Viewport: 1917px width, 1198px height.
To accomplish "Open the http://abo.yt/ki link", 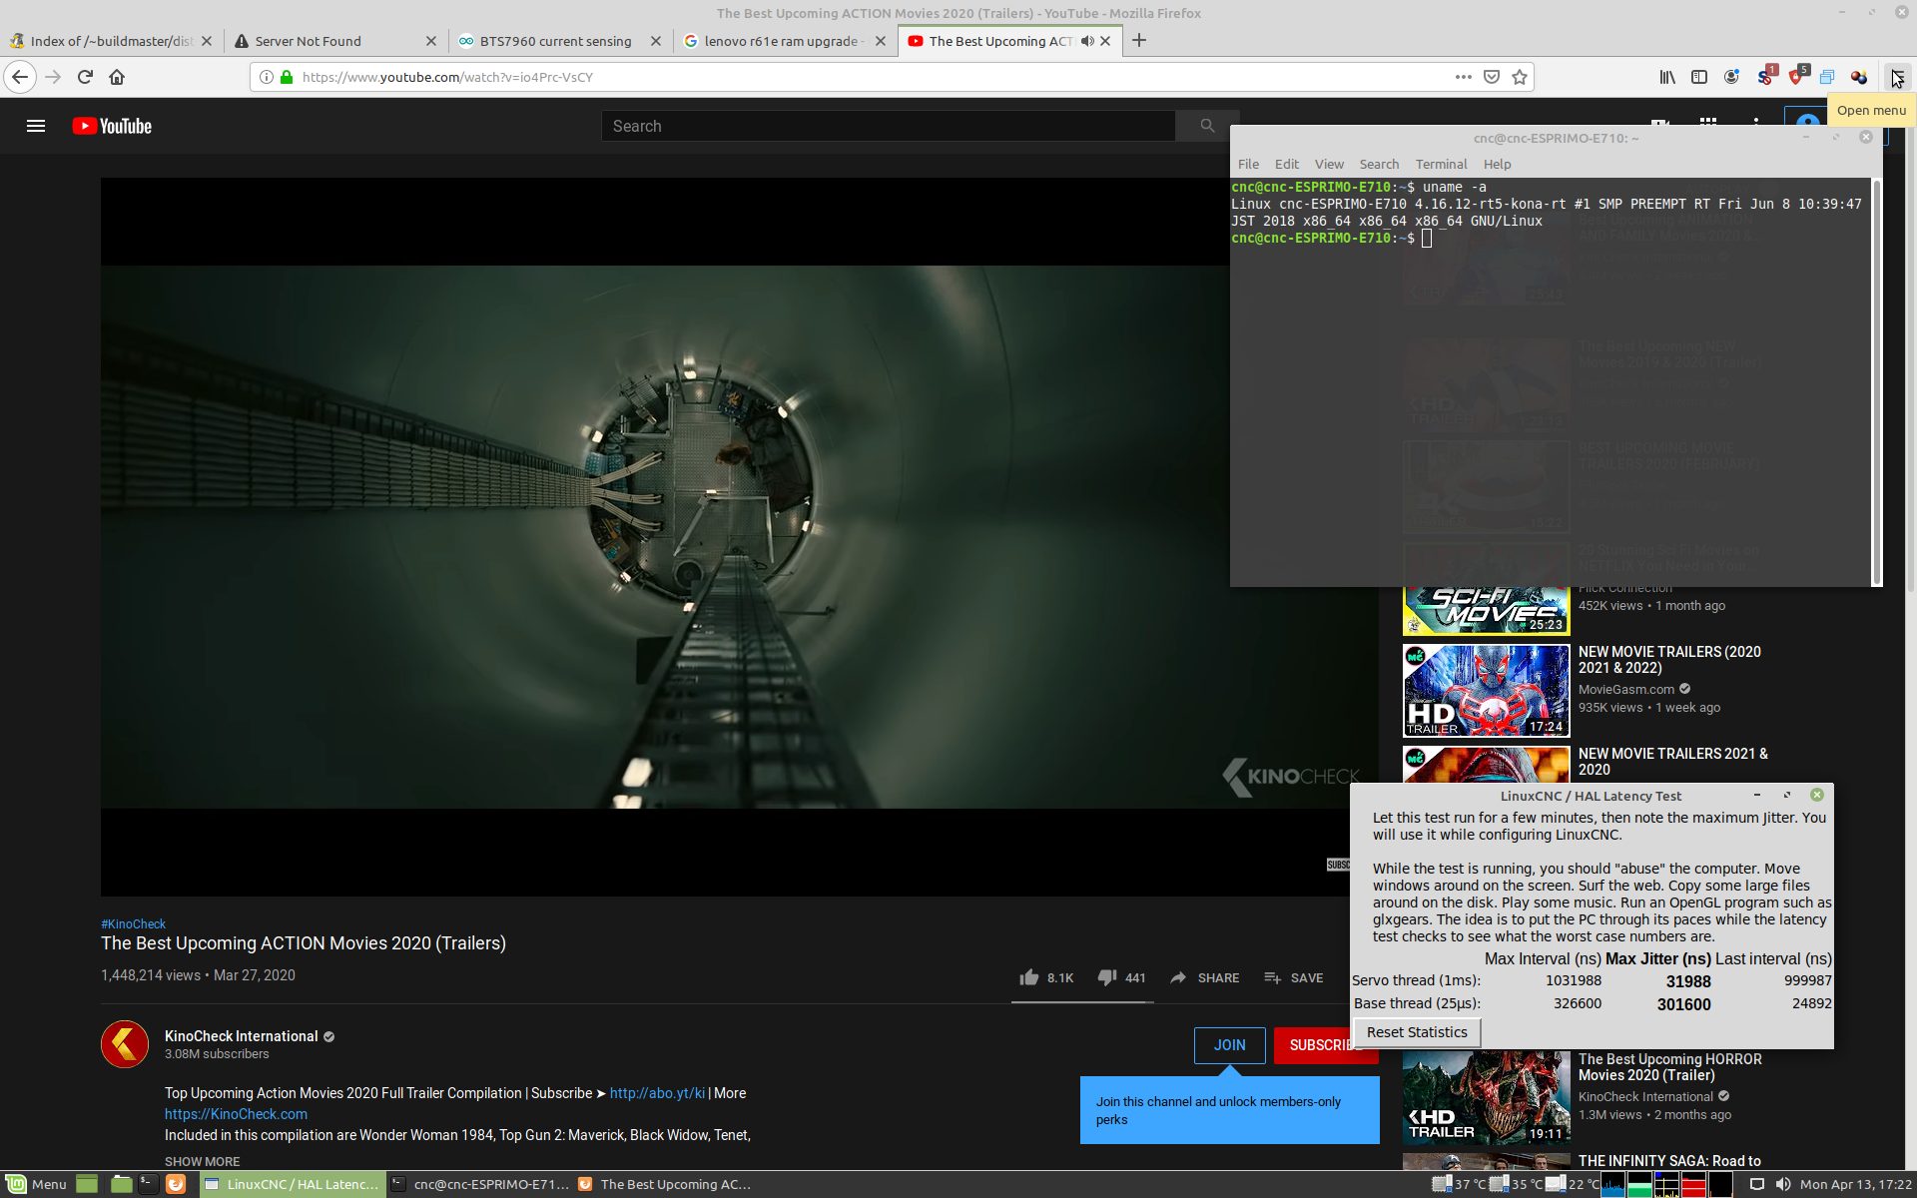I will [657, 1093].
